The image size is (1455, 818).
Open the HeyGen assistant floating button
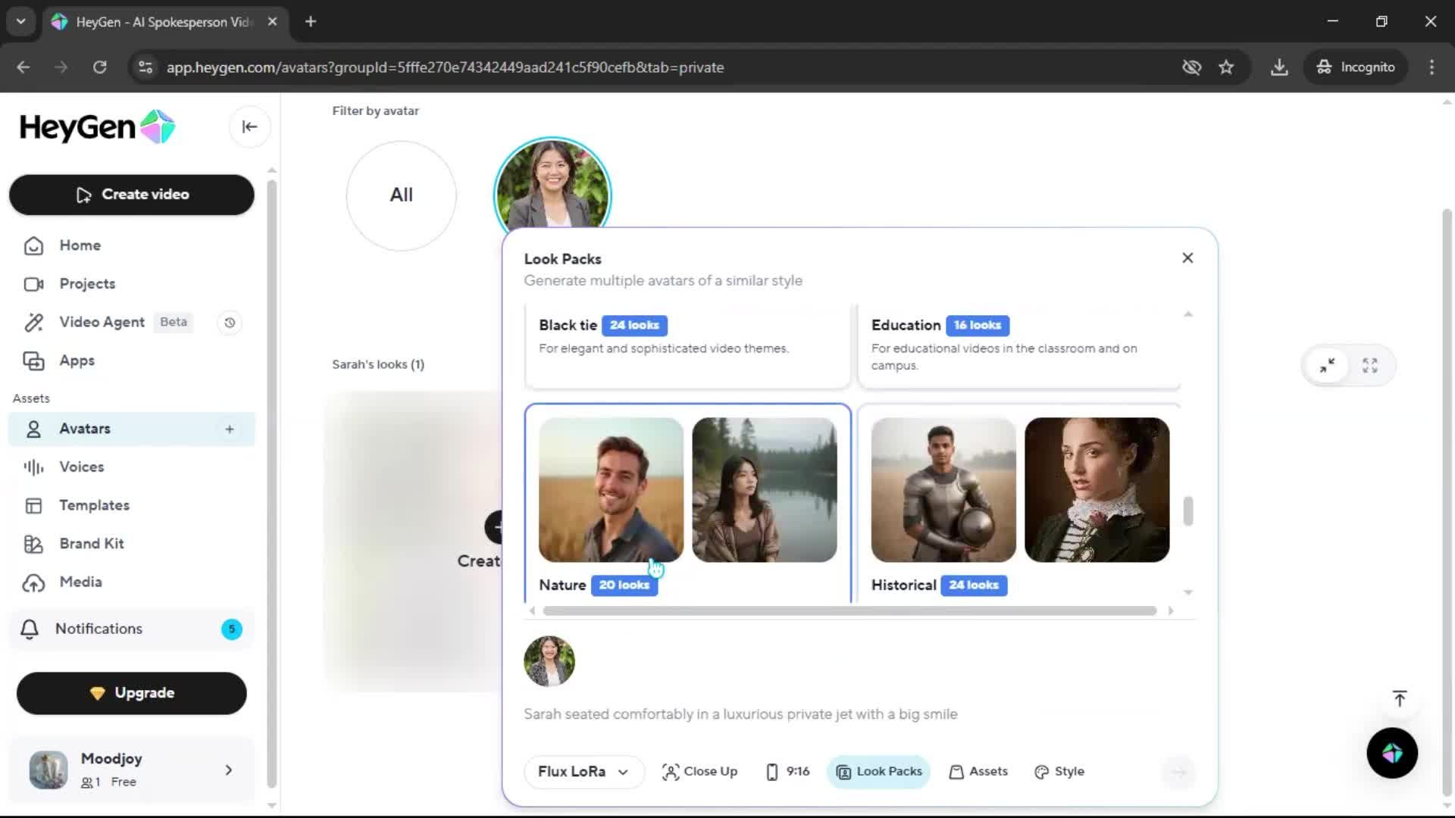pos(1391,753)
